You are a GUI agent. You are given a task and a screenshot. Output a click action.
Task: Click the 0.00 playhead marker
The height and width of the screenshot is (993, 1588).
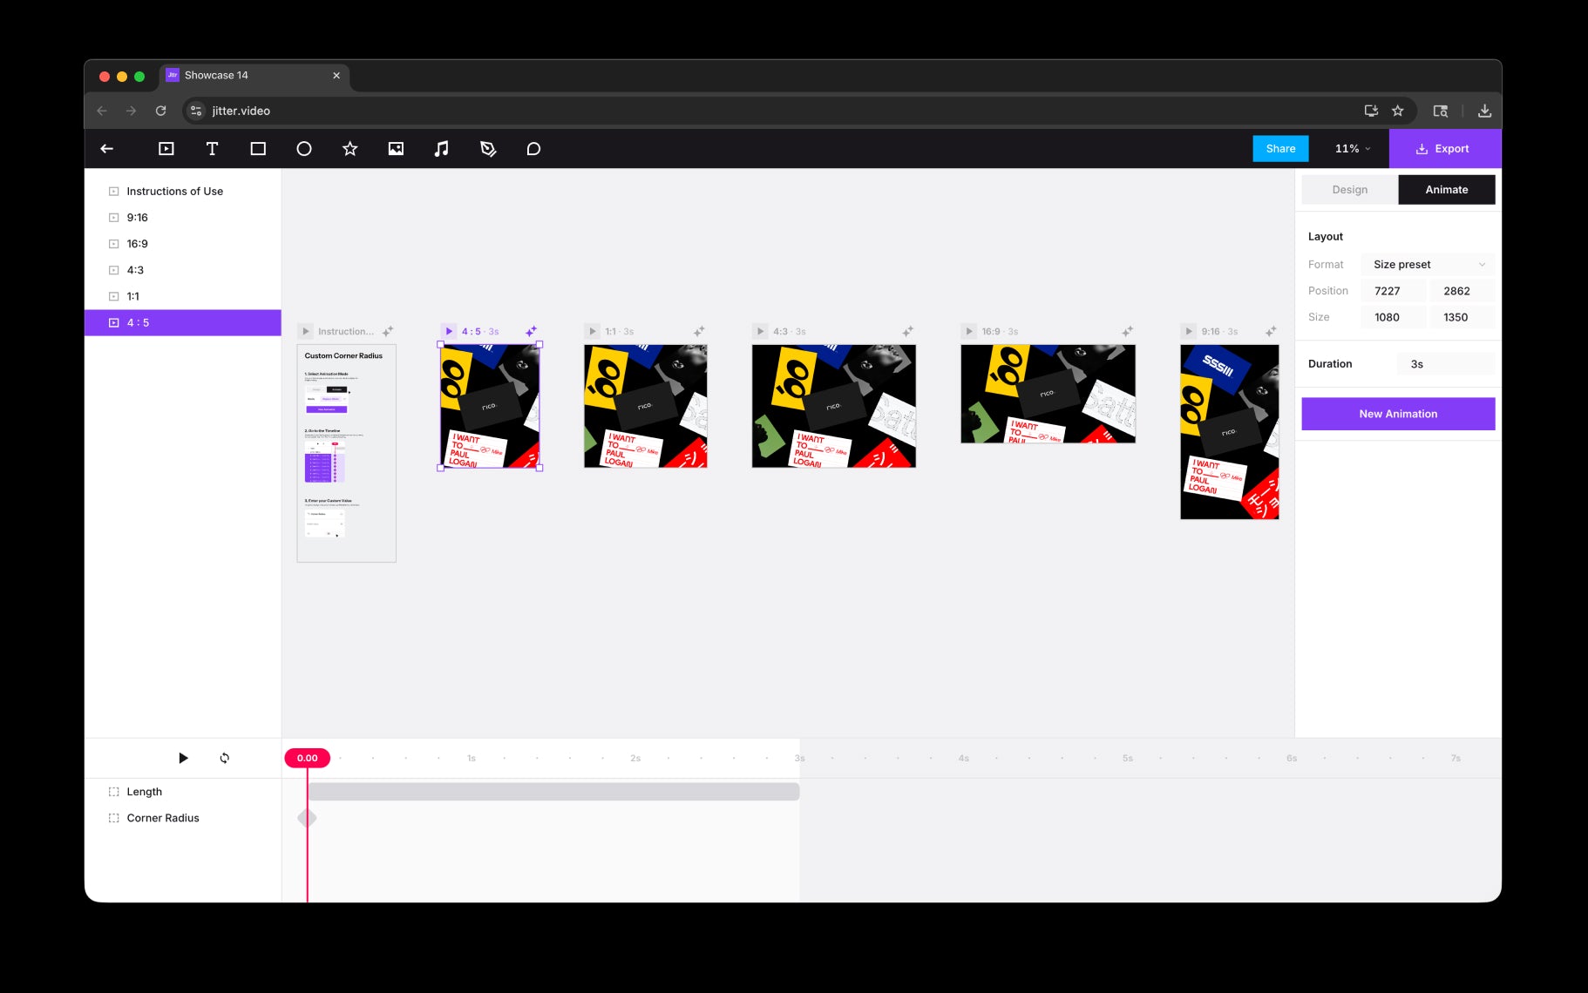click(307, 758)
